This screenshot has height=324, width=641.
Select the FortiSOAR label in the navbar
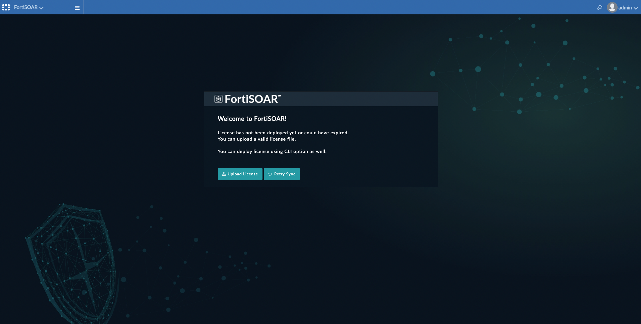(x=26, y=7)
